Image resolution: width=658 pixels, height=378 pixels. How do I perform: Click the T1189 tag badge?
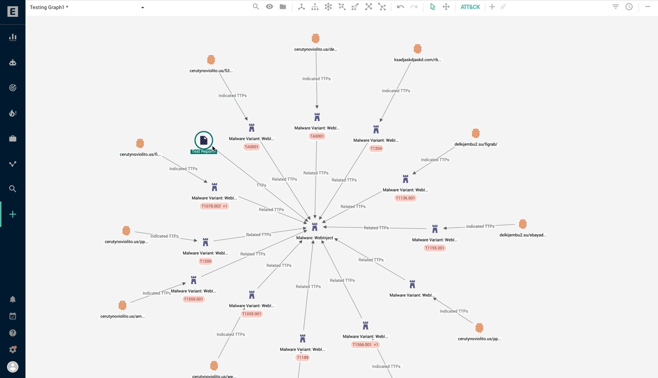[x=302, y=357]
